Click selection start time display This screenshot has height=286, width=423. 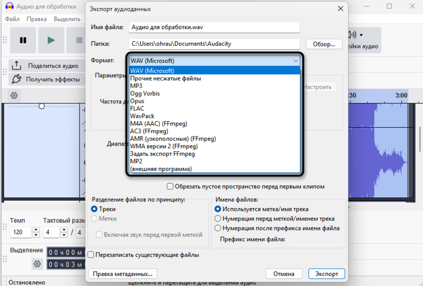(x=66, y=252)
